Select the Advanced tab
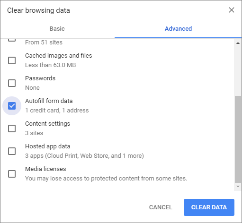The image size is (242, 223). point(178,29)
